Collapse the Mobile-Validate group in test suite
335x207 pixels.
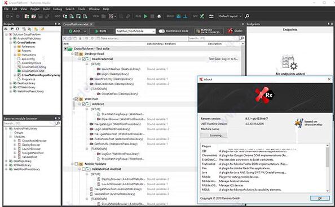pos(72,164)
